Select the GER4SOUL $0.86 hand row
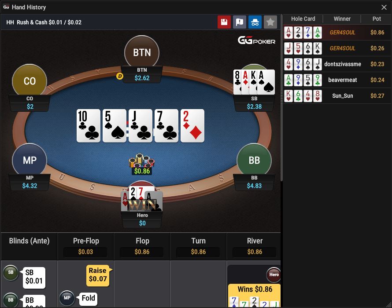The height and width of the screenshot is (308, 392). pos(337,33)
